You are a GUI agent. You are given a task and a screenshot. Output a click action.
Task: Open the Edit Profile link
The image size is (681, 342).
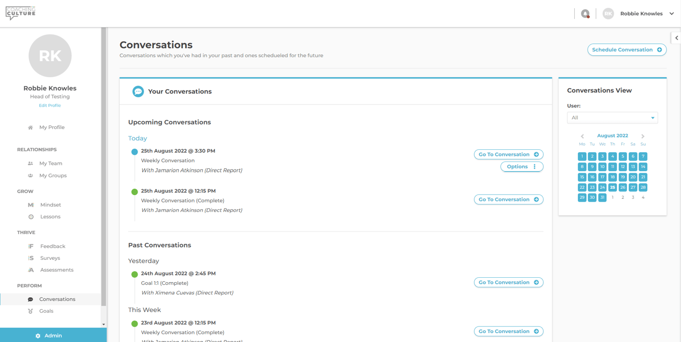[x=50, y=106]
